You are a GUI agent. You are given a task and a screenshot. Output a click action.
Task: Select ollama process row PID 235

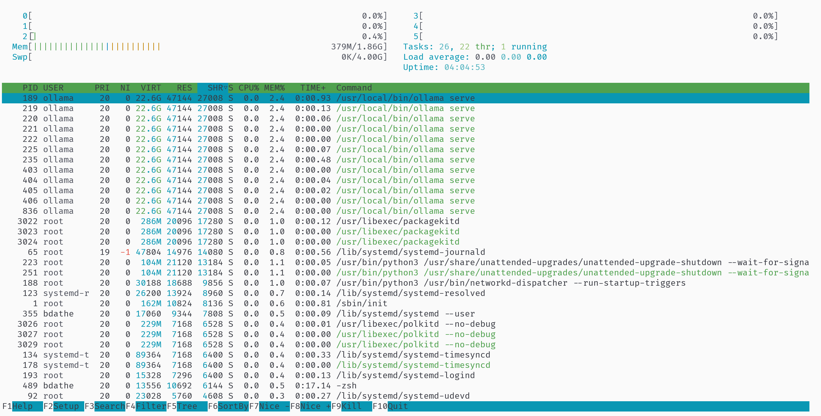406,160
